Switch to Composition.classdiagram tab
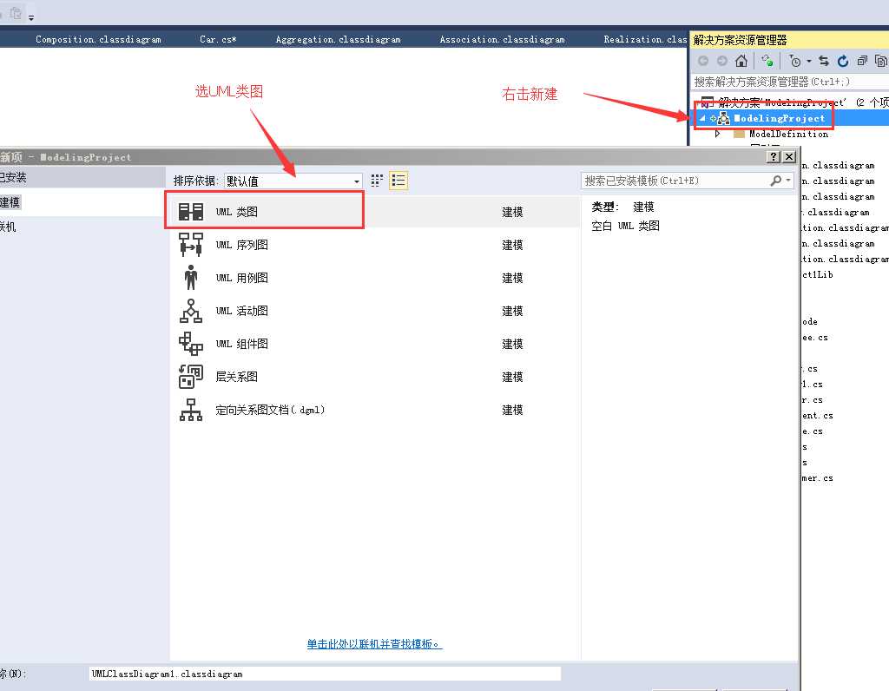 pos(98,39)
